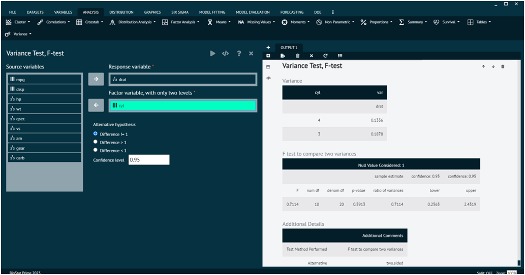Expand the Distribution Analysis dropdown
Viewport: 525px width, 275px height.
pos(133,22)
